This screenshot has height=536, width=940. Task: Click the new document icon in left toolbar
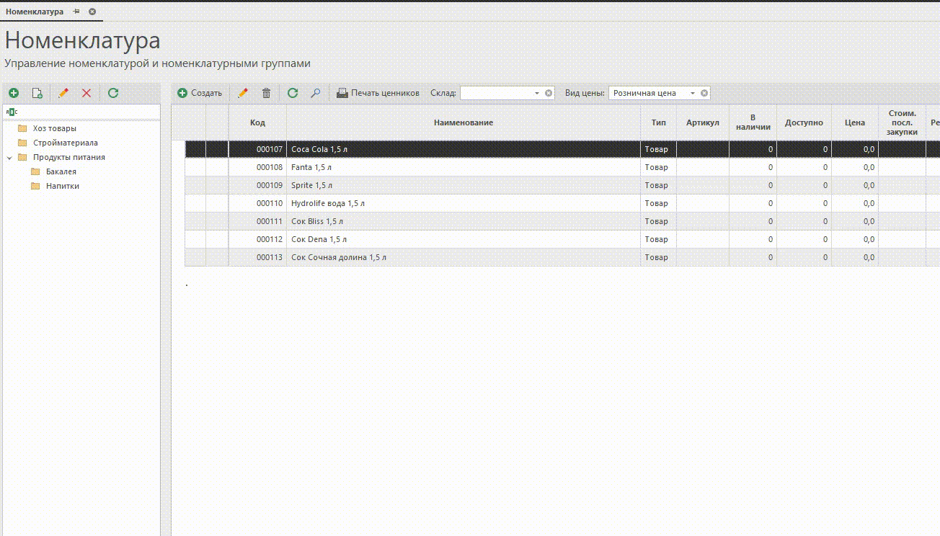coord(37,93)
